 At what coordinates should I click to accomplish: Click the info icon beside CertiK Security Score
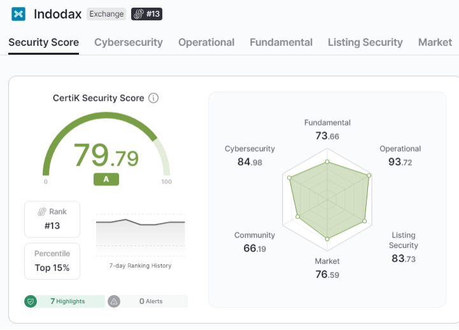pos(153,98)
